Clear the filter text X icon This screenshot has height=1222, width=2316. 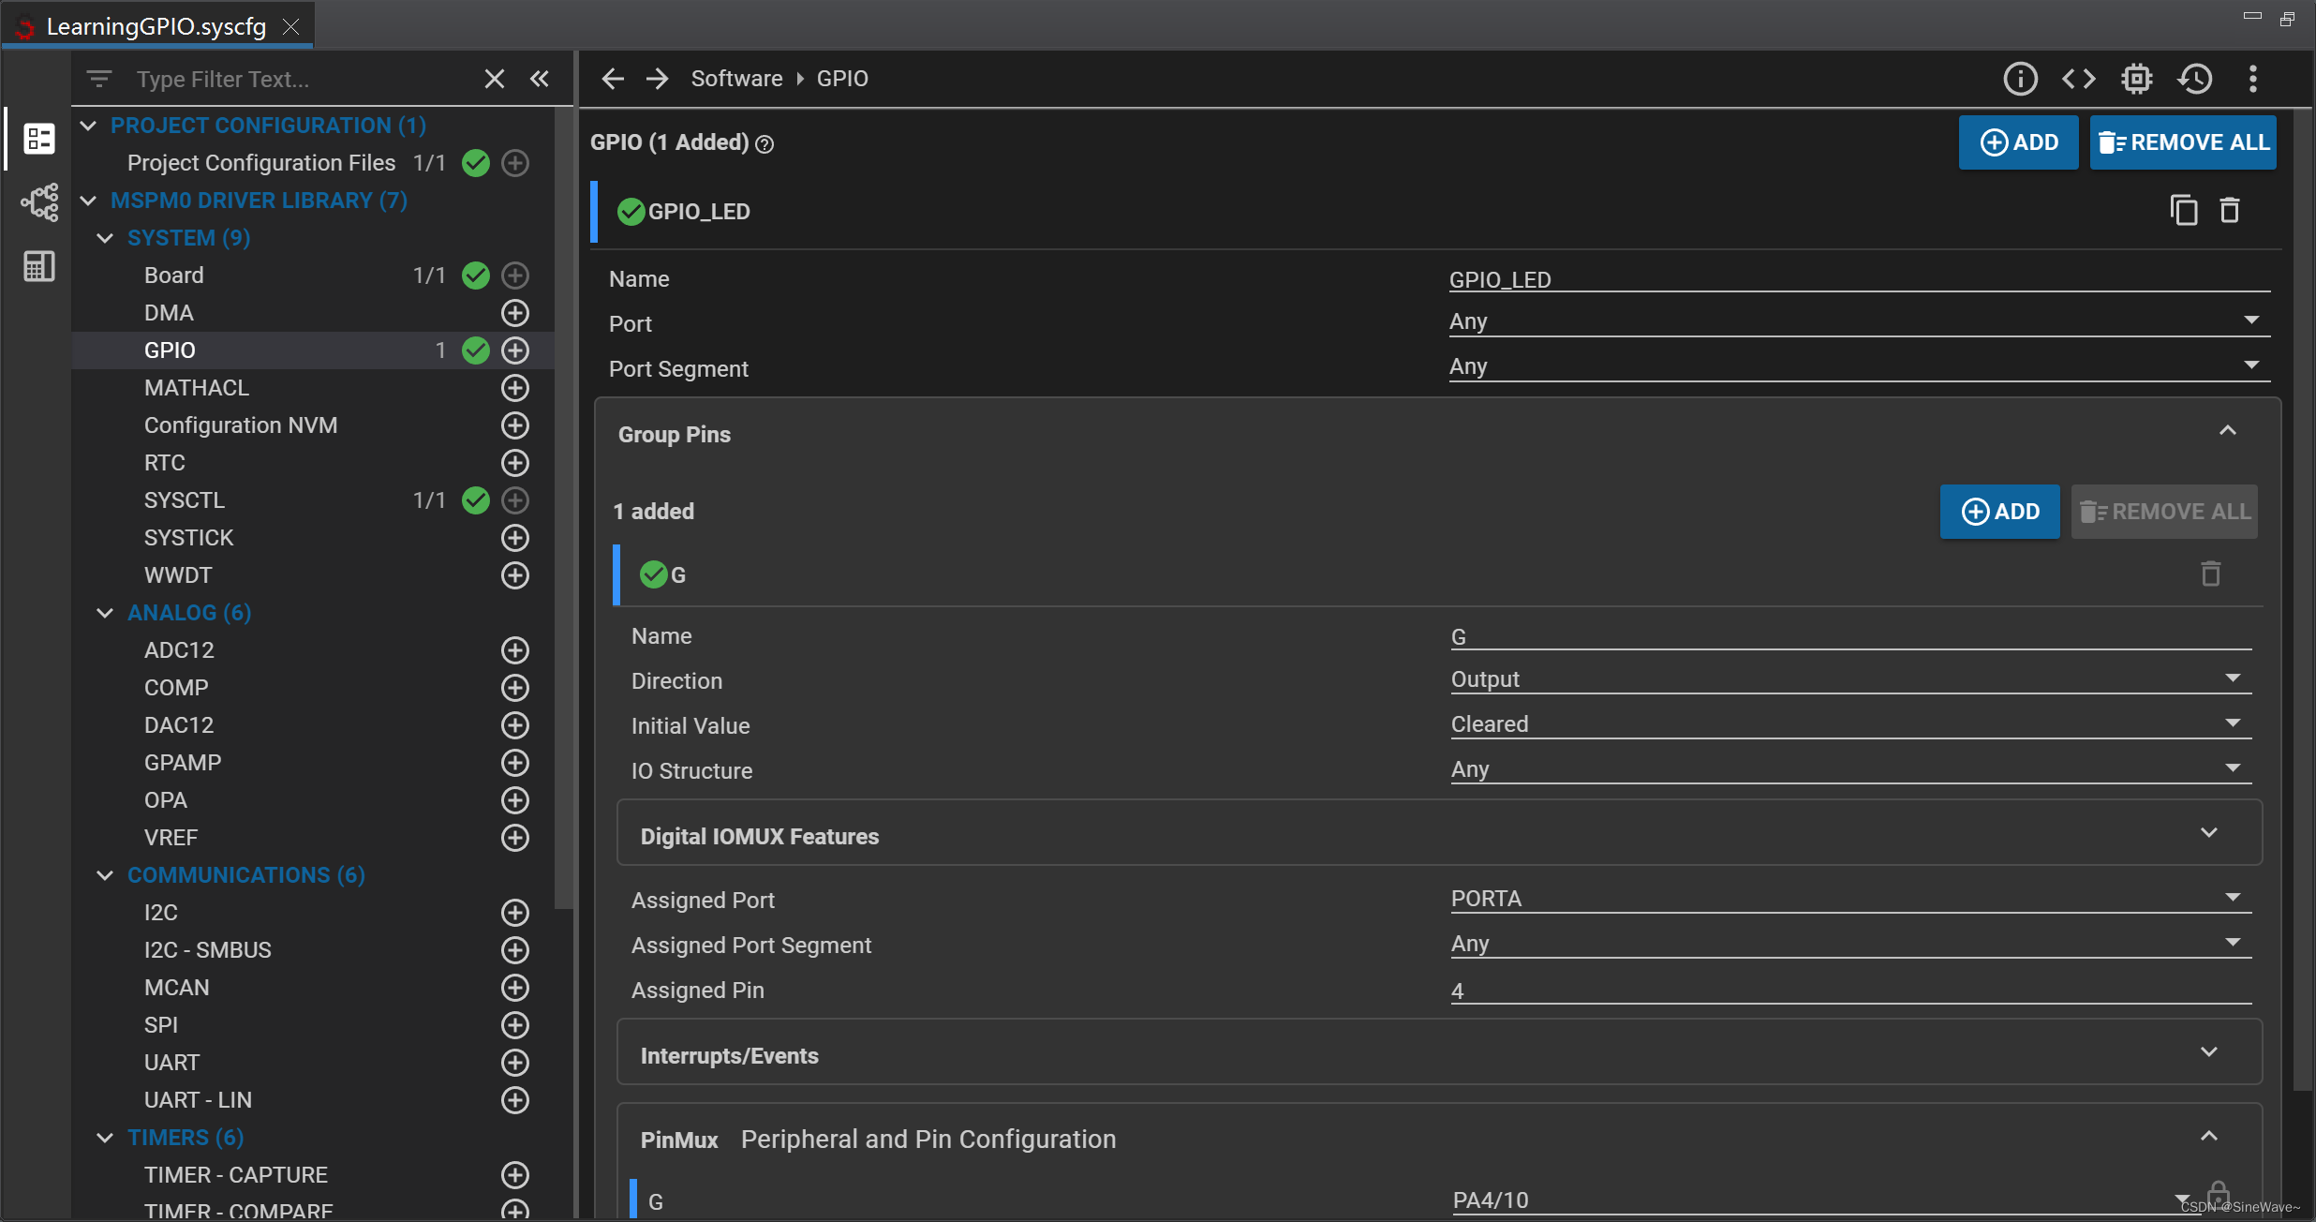[495, 79]
